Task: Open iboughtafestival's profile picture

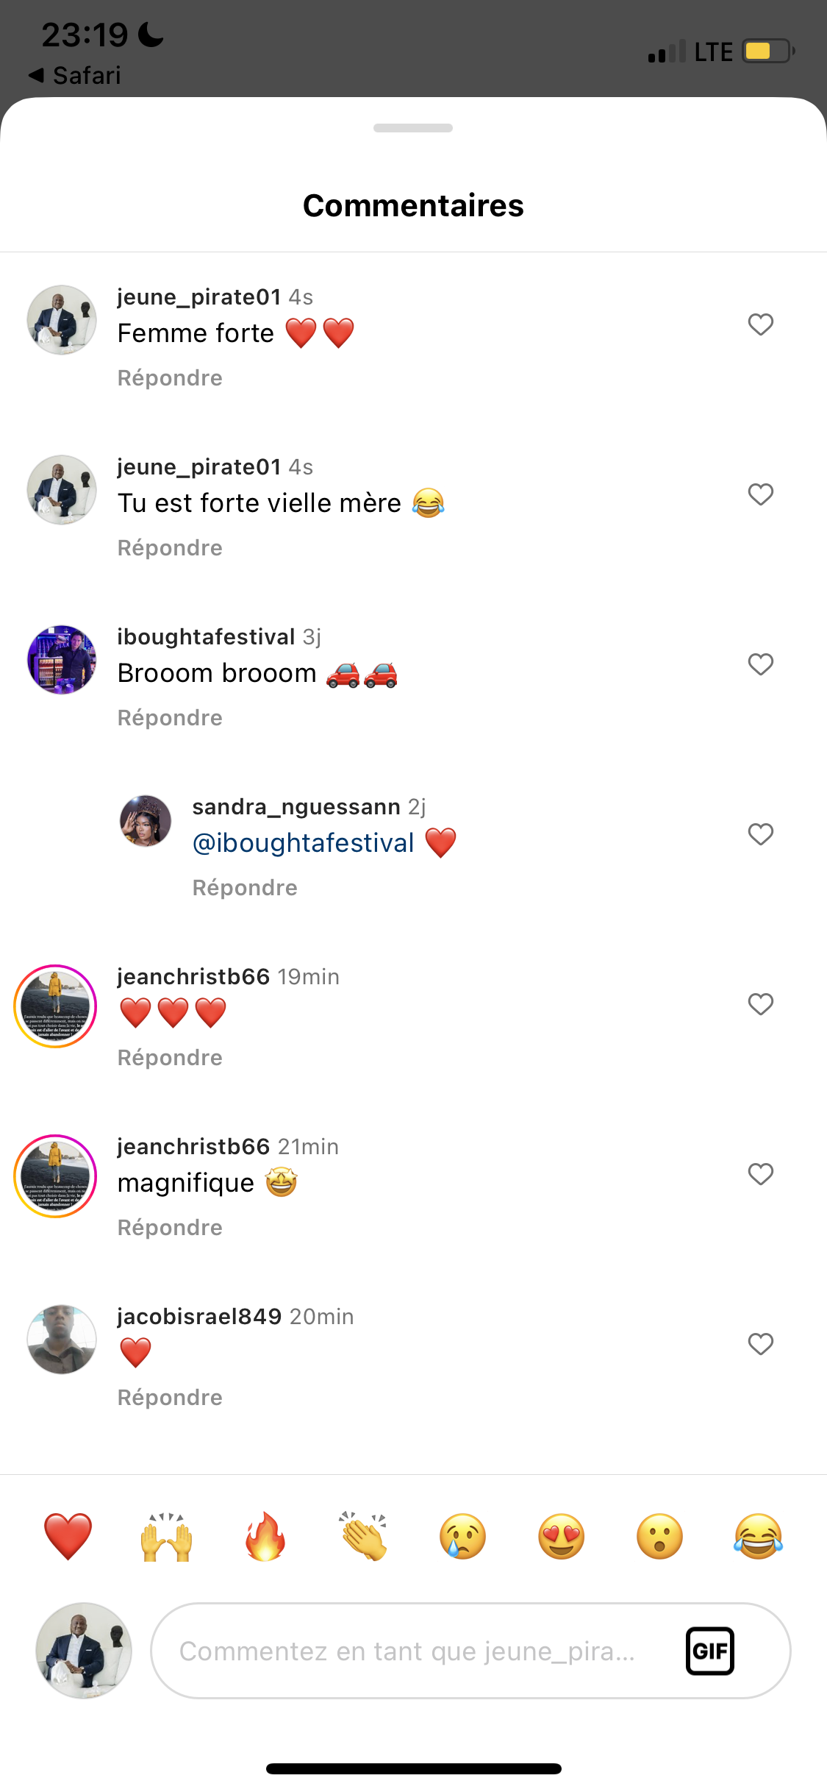Action: [62, 660]
